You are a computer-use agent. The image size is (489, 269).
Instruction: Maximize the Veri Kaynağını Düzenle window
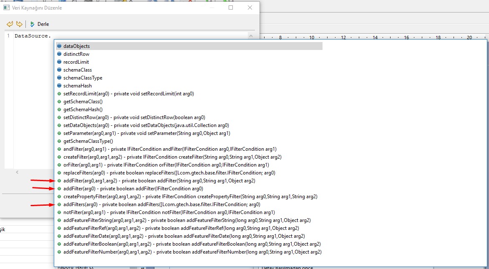click(x=231, y=7)
